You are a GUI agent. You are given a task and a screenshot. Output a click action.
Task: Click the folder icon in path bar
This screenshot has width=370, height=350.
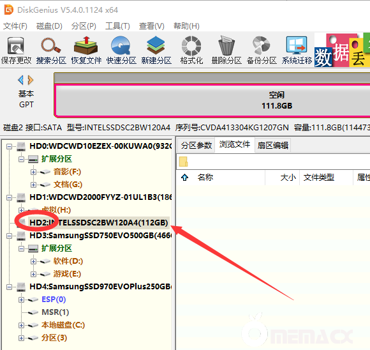click(183, 162)
